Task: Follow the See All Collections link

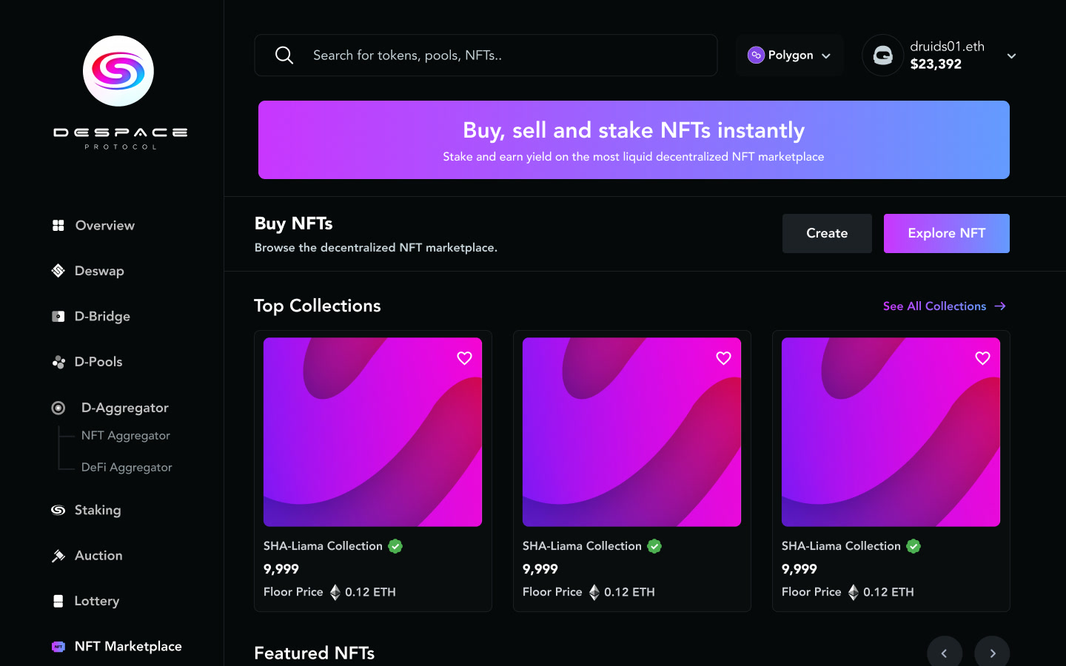Action: point(945,306)
